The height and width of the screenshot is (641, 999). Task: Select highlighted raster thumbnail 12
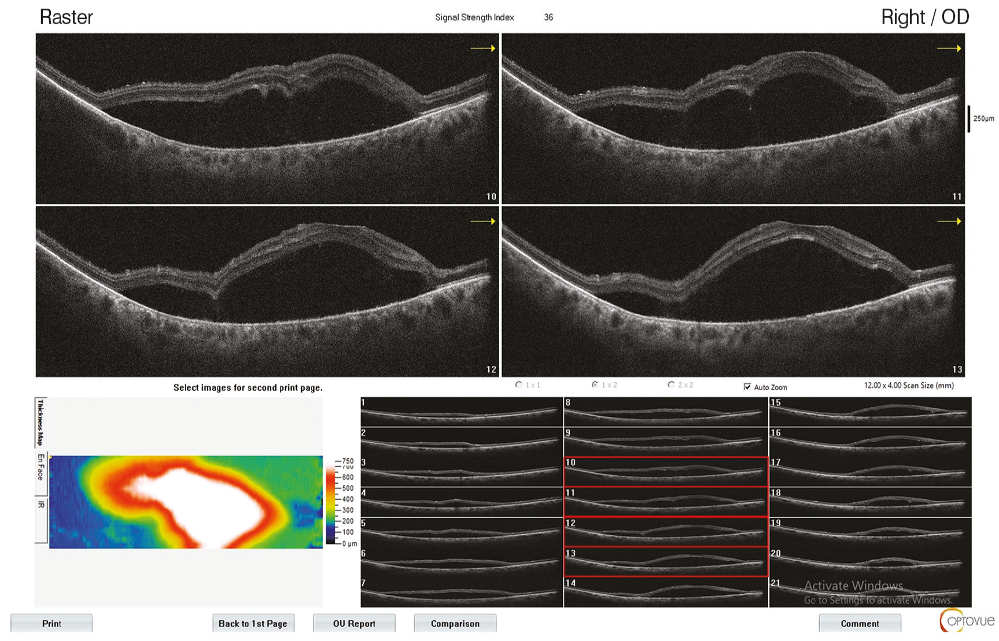pyautogui.click(x=666, y=532)
